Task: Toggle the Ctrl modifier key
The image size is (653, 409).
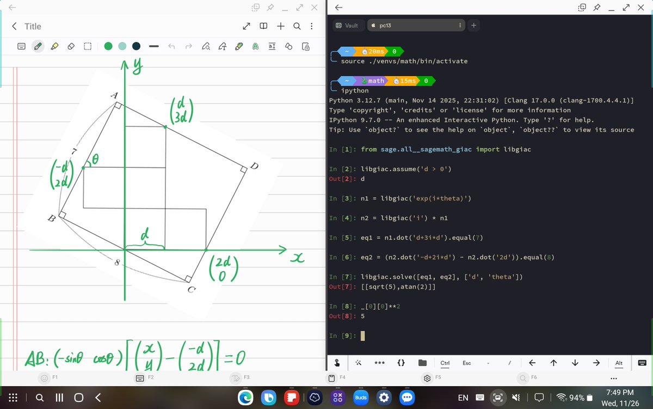Action: (x=445, y=363)
